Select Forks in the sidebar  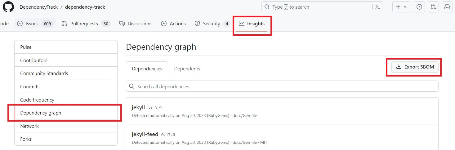[66, 139]
